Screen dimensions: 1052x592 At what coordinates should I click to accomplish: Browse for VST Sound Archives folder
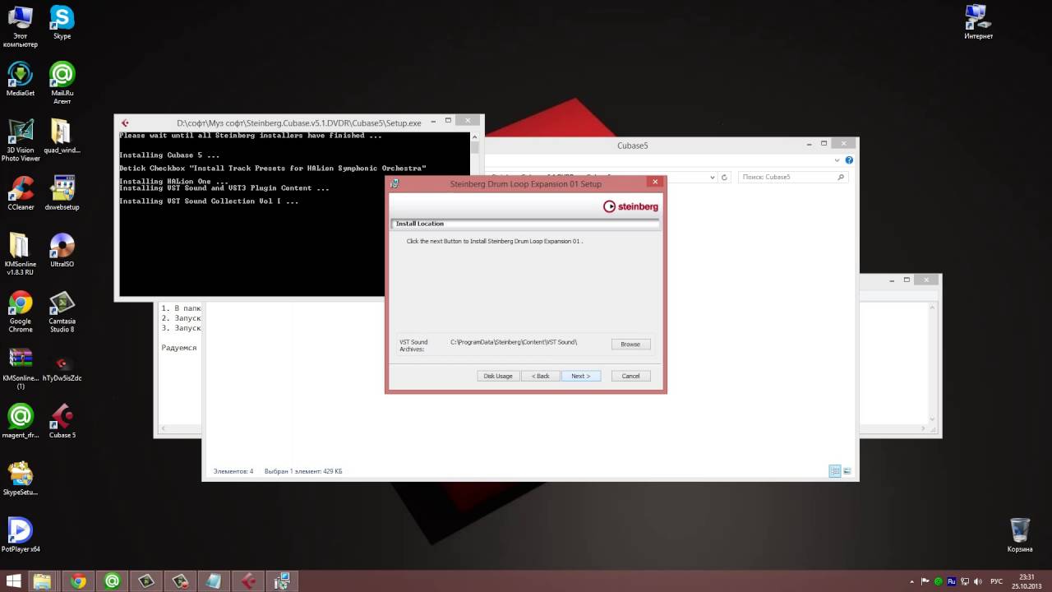(x=630, y=344)
